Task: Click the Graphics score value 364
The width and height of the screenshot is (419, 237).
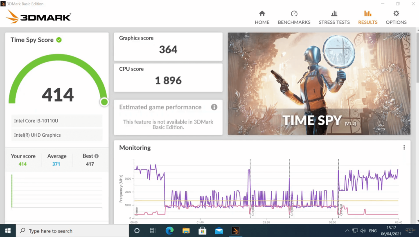Action: pos(168,50)
